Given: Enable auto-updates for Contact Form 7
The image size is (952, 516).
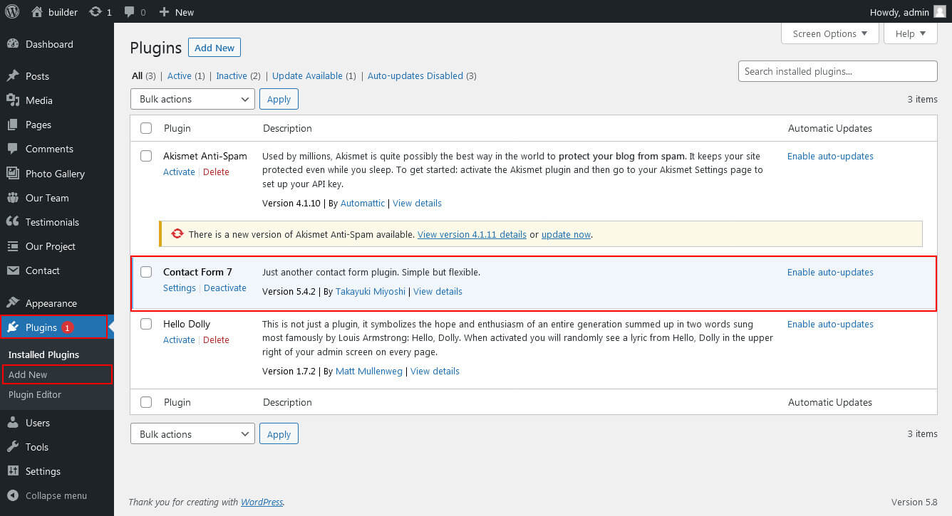Looking at the screenshot, I should [830, 272].
